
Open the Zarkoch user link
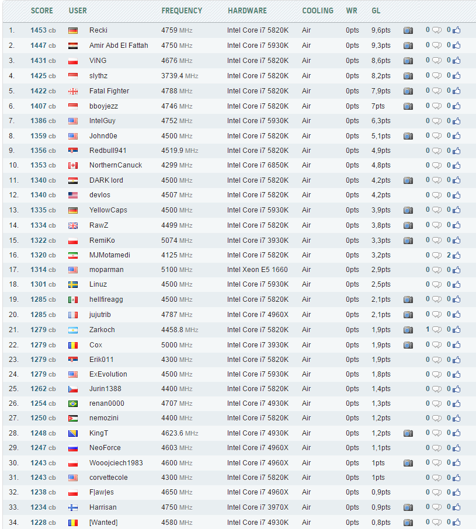[x=102, y=330]
